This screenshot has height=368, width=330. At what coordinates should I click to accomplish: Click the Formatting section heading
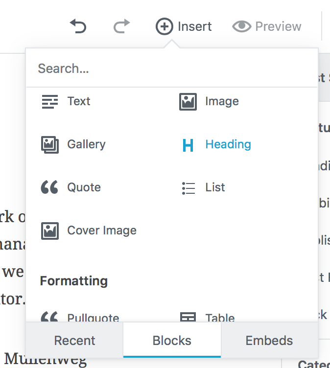coord(73,281)
